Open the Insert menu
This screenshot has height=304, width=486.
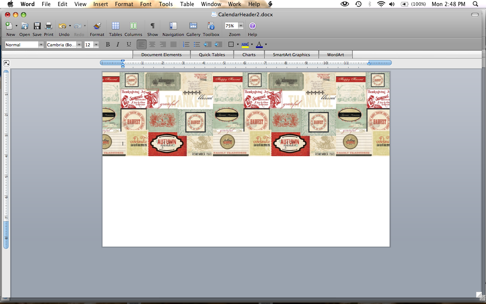pos(101,4)
